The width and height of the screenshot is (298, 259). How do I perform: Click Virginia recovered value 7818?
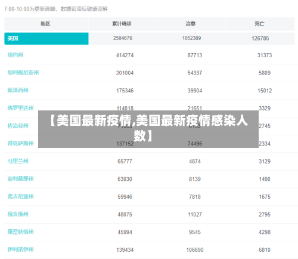195,197
